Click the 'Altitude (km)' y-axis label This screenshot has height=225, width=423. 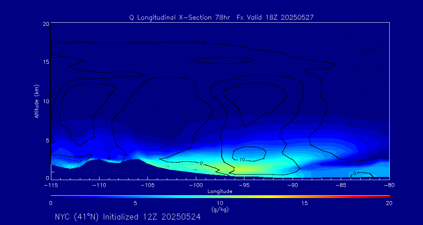coord(36,101)
